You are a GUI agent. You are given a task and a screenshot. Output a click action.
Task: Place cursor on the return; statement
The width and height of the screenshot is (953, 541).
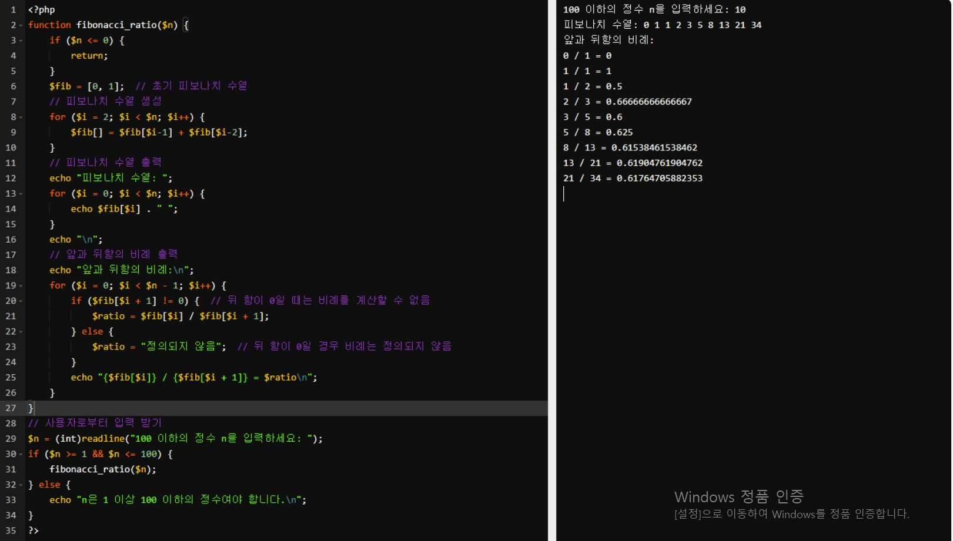(x=89, y=56)
